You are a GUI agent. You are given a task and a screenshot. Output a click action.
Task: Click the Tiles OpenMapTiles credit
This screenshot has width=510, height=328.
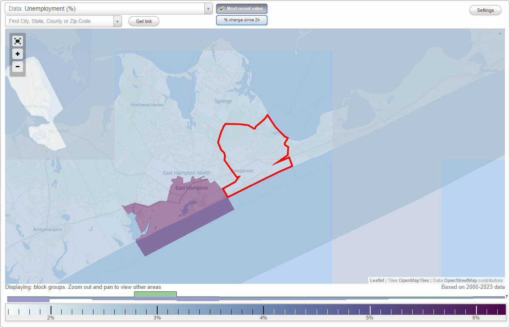click(x=413, y=280)
